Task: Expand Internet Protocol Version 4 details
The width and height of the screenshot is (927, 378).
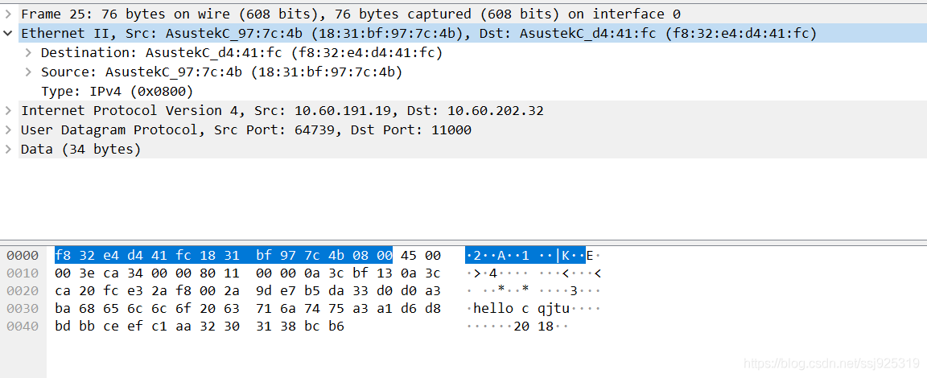Action: [8, 110]
